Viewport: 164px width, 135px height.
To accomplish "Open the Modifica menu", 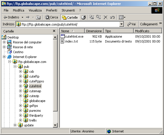I will point(19,10).
